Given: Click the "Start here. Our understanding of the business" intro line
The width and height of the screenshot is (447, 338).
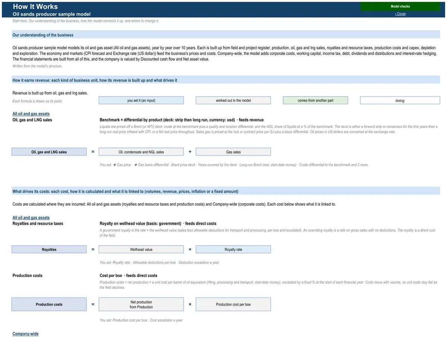Looking at the screenshot, I should point(86,21).
